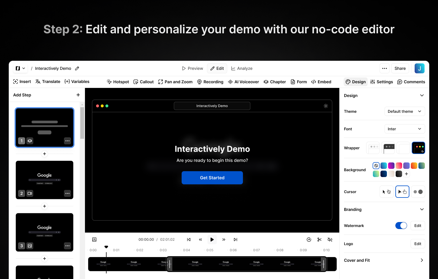The width and height of the screenshot is (438, 279).
Task: Click the Share button
Action: click(400, 68)
